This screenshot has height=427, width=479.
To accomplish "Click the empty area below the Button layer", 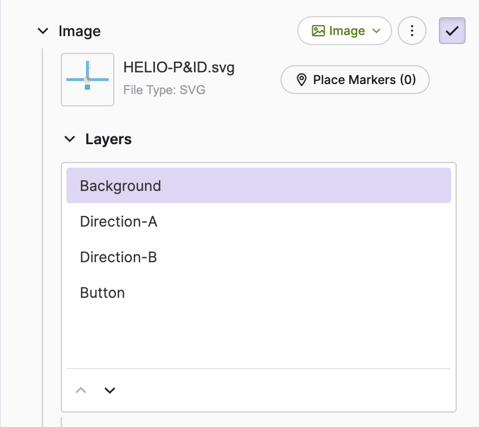I will coord(258,334).
